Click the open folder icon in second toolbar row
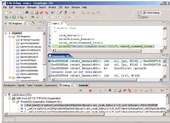Image resolution: width=170 pixels, height=123 pixels. click(32, 17)
